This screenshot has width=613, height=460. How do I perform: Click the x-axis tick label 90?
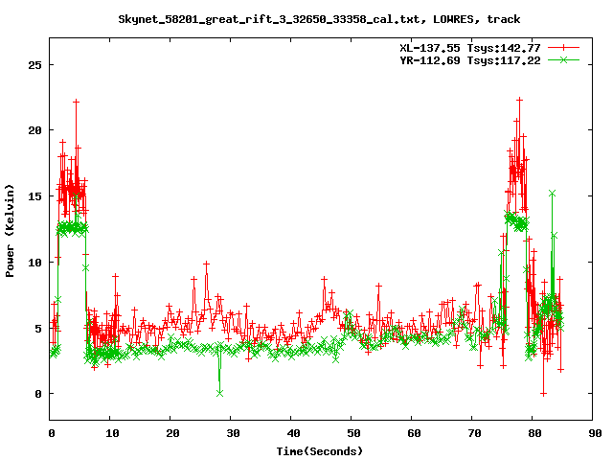click(595, 433)
